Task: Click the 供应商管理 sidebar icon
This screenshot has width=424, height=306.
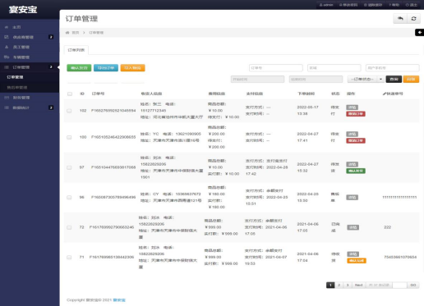Action: [x=7, y=37]
